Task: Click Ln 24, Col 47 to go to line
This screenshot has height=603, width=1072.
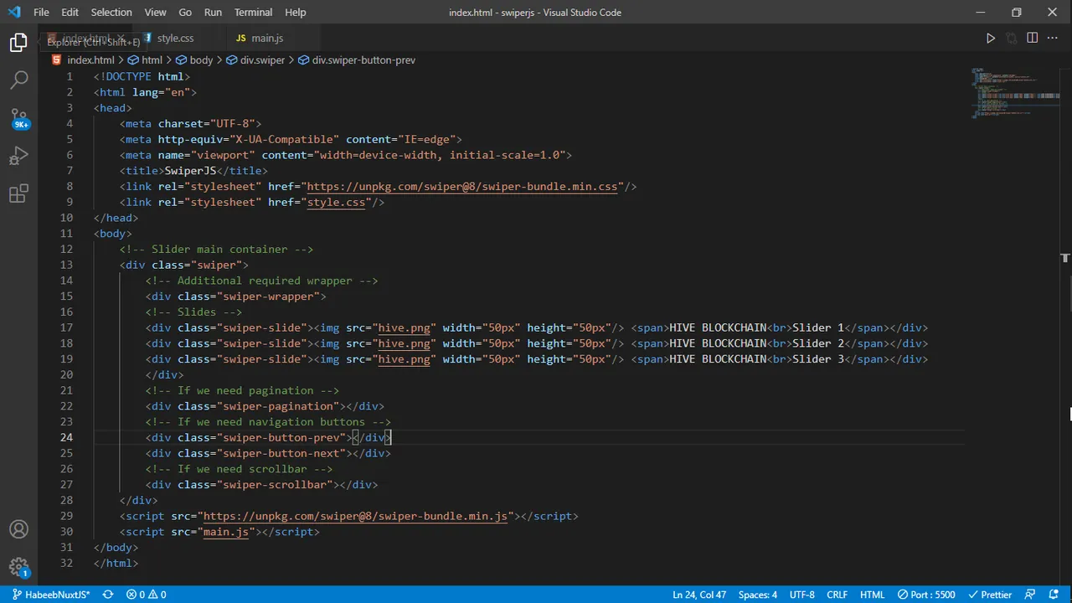Action: (x=699, y=595)
